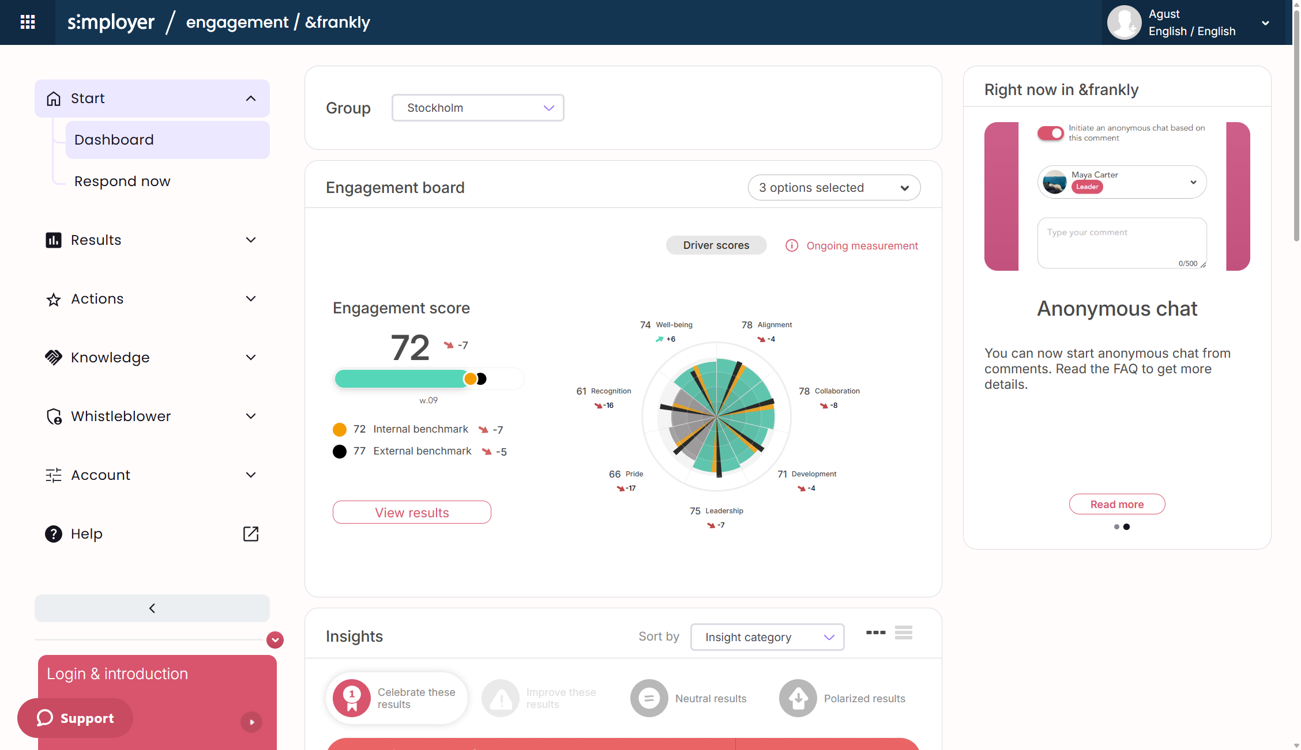The width and height of the screenshot is (1301, 750).
Task: Open the app grid launcher icon
Action: click(x=28, y=22)
